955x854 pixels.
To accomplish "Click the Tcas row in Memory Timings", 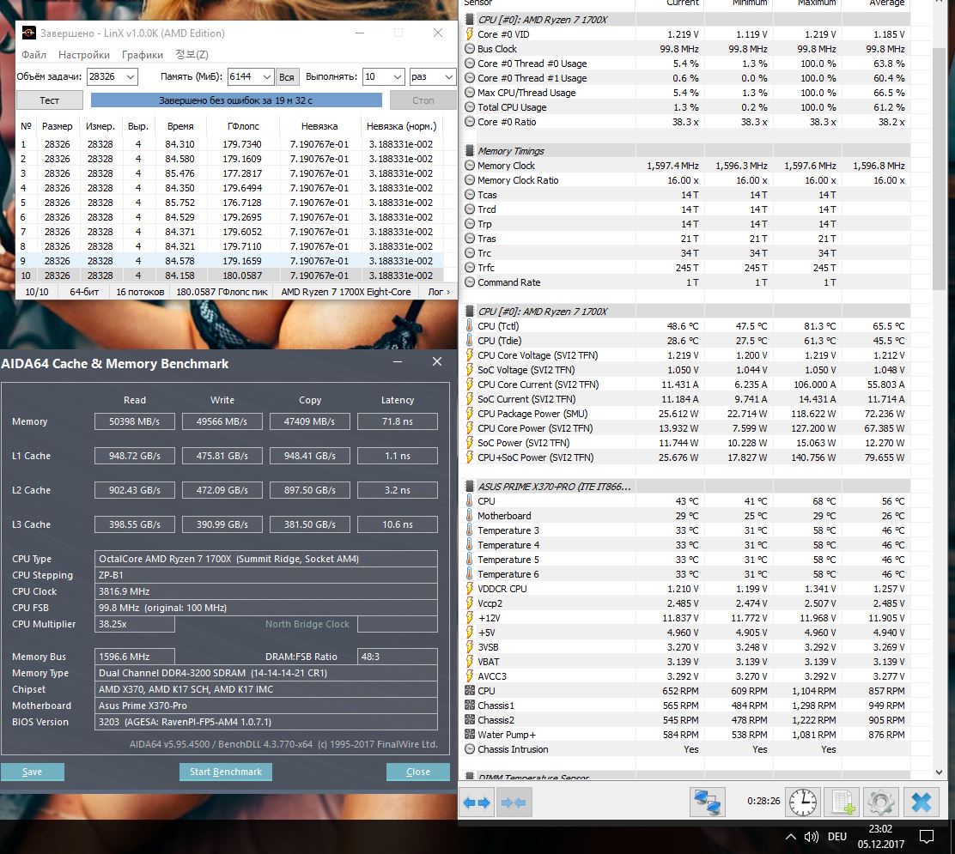I will (x=686, y=195).
